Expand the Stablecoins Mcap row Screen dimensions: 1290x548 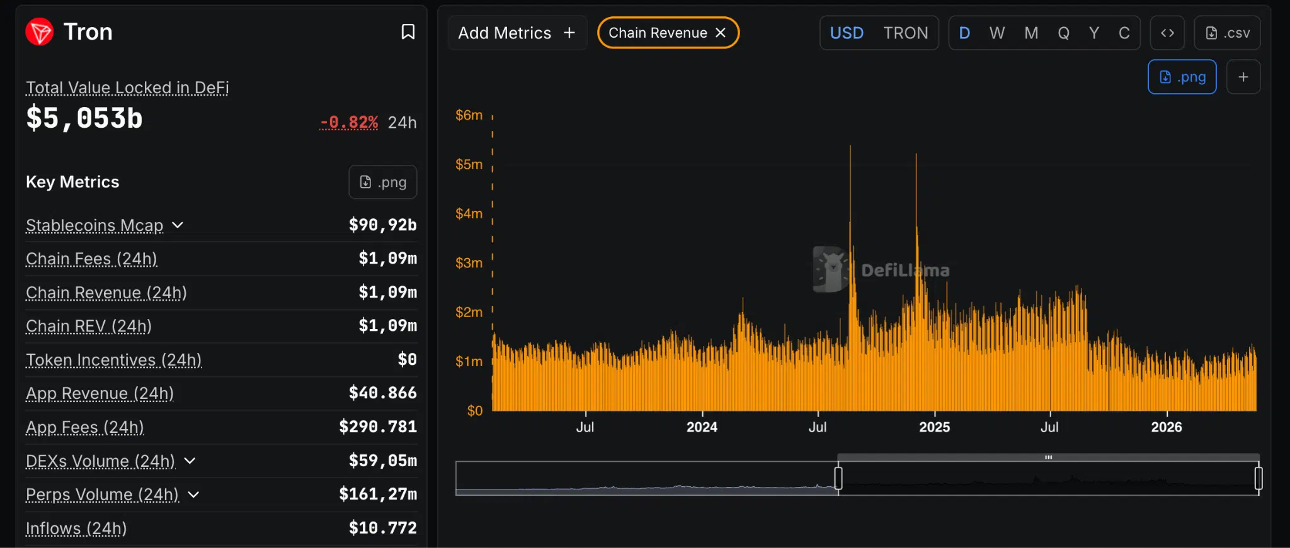[178, 225]
